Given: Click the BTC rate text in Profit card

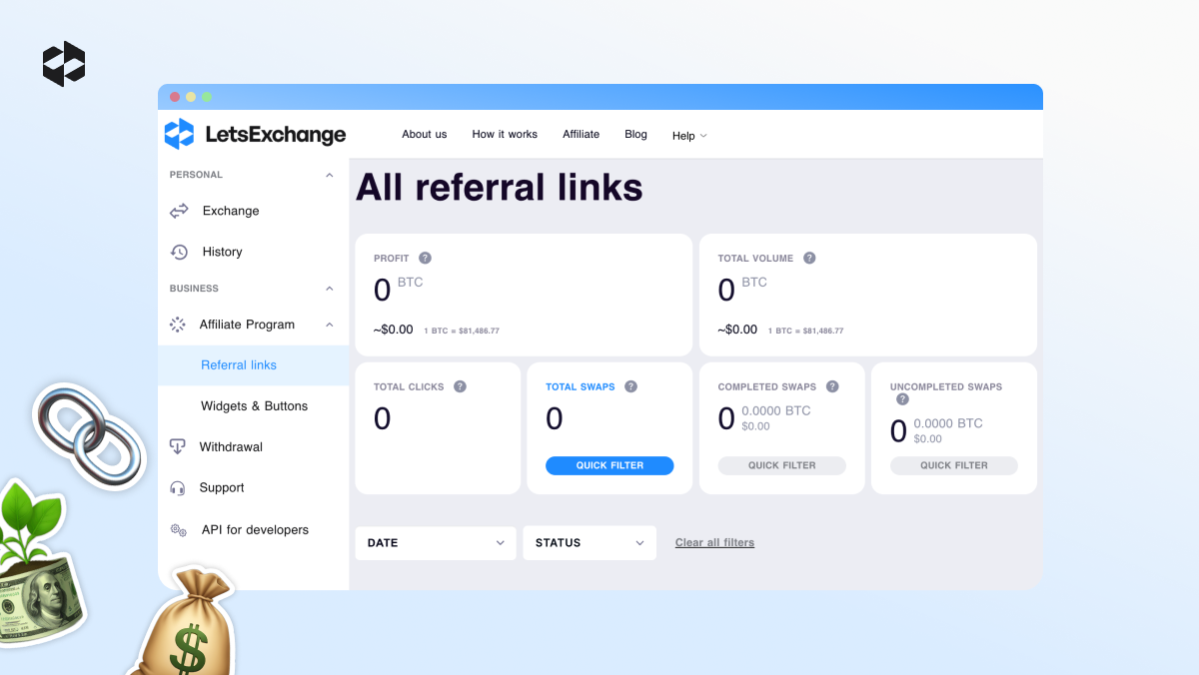Looking at the screenshot, I should (462, 331).
